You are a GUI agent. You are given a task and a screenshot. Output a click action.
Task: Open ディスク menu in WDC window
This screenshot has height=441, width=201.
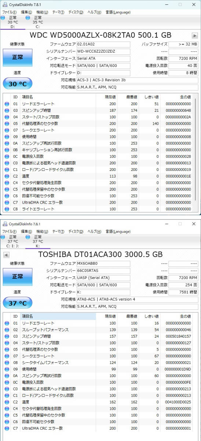pos(76,12)
